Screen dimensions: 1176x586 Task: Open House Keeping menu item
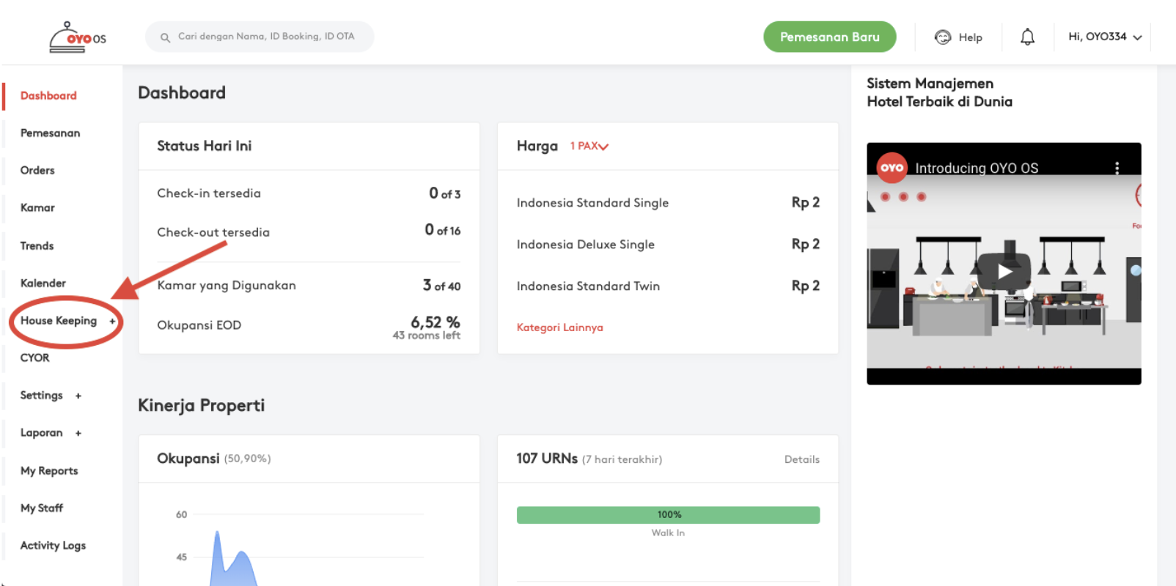click(59, 321)
